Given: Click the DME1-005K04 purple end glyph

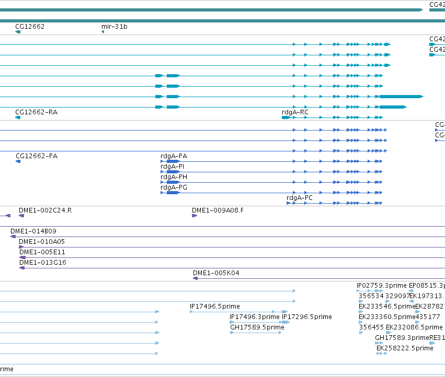Looking at the screenshot, I should pos(195,279).
